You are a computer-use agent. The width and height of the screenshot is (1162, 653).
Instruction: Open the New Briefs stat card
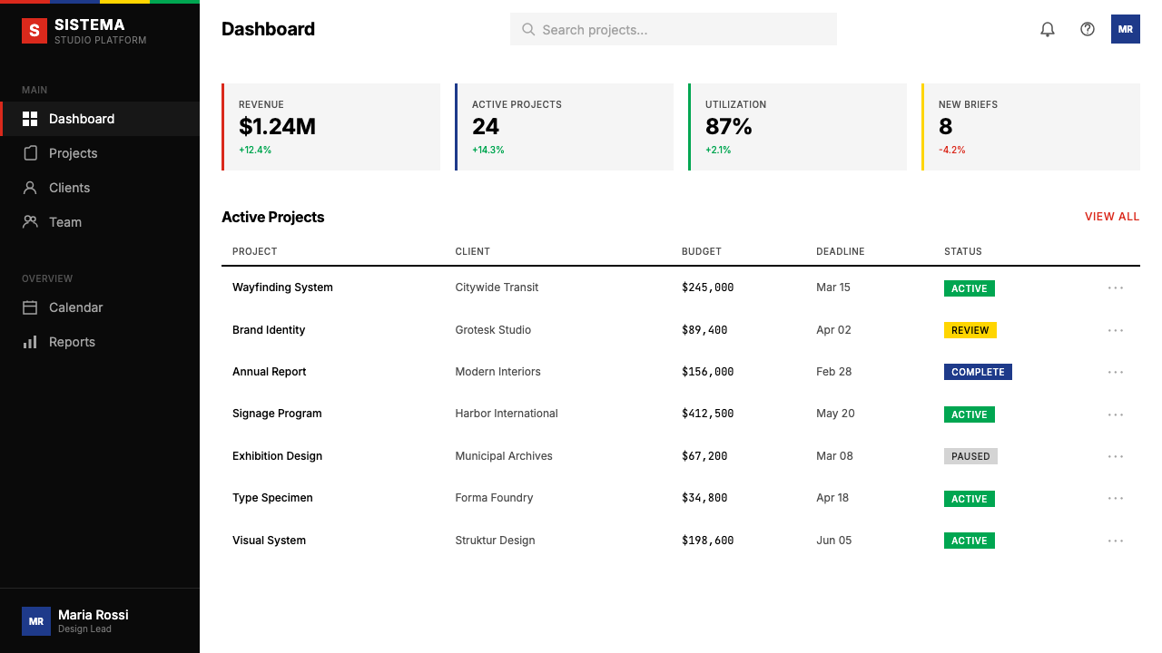pos(1030,127)
